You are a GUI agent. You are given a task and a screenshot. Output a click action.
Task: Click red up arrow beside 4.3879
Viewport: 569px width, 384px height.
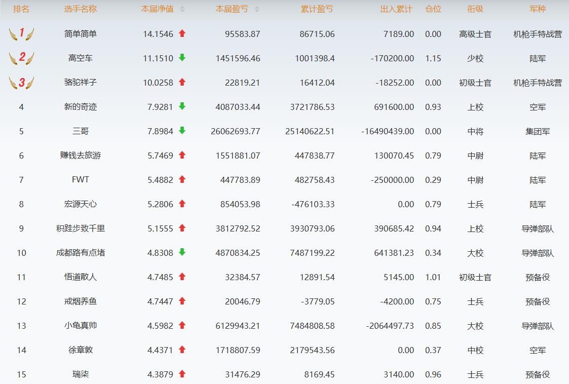pos(182,374)
